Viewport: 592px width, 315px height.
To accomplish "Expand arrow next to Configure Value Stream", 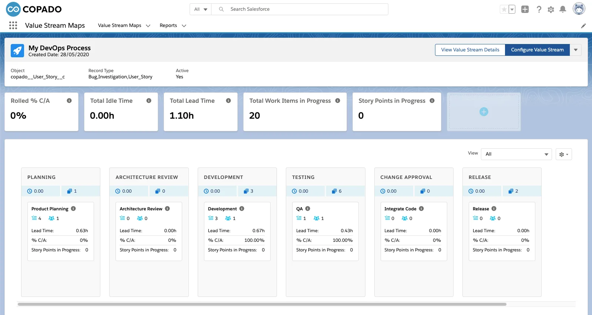I will [576, 50].
